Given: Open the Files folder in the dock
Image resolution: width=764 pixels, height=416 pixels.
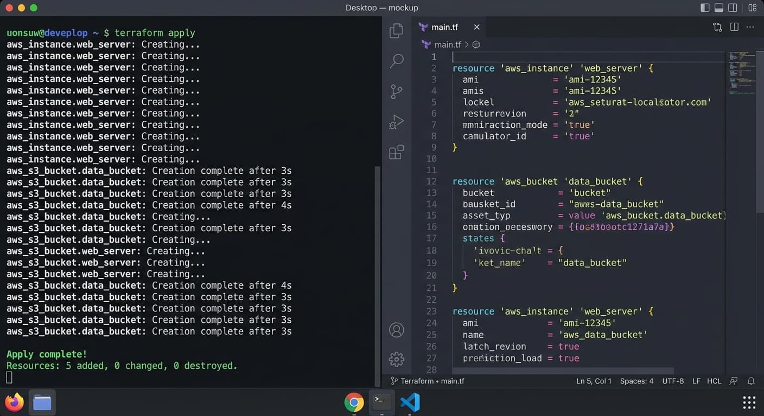Looking at the screenshot, I should coord(42,402).
